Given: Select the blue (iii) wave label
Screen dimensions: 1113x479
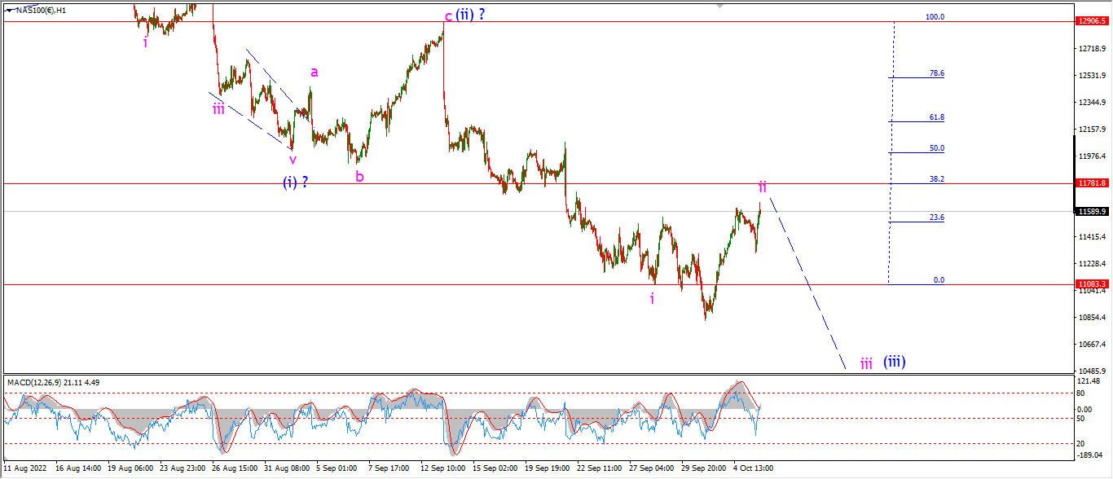Looking at the screenshot, I should (895, 361).
